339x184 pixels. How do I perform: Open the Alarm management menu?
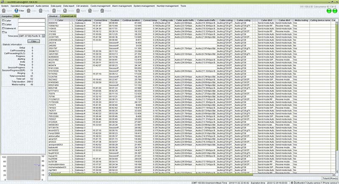(x=122, y=6)
